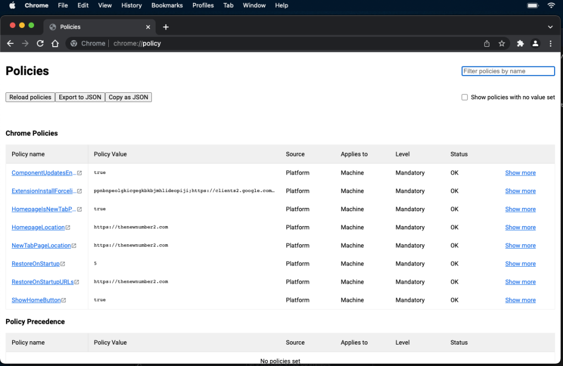Open the HomepageLocation policy link
The width and height of the screenshot is (563, 366).
38,227
